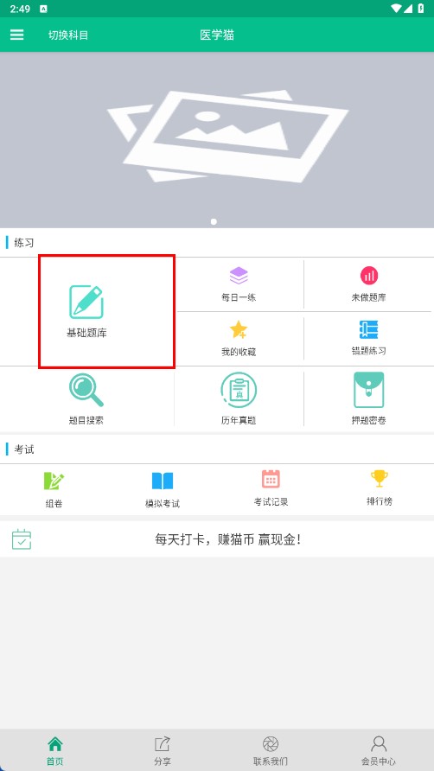434x771 pixels.
Task: Tap 每天打卡，赚猫币 赢现金! banner text
Action: pyautogui.click(x=228, y=539)
